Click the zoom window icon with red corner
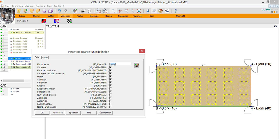 120,11
